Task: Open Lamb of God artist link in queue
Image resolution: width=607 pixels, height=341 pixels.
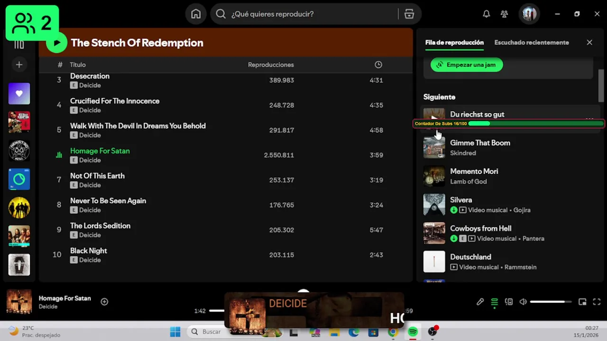Action: (x=468, y=181)
